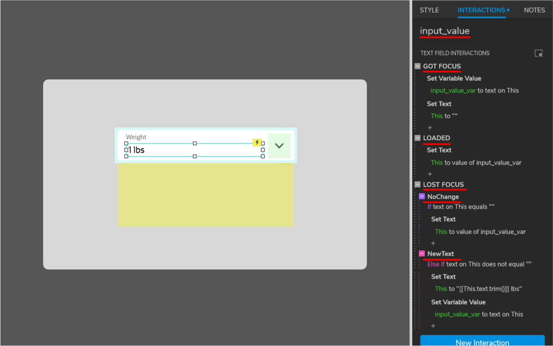
Task: Click the lightning interaction icon on the Weight field
Action: pyautogui.click(x=257, y=143)
